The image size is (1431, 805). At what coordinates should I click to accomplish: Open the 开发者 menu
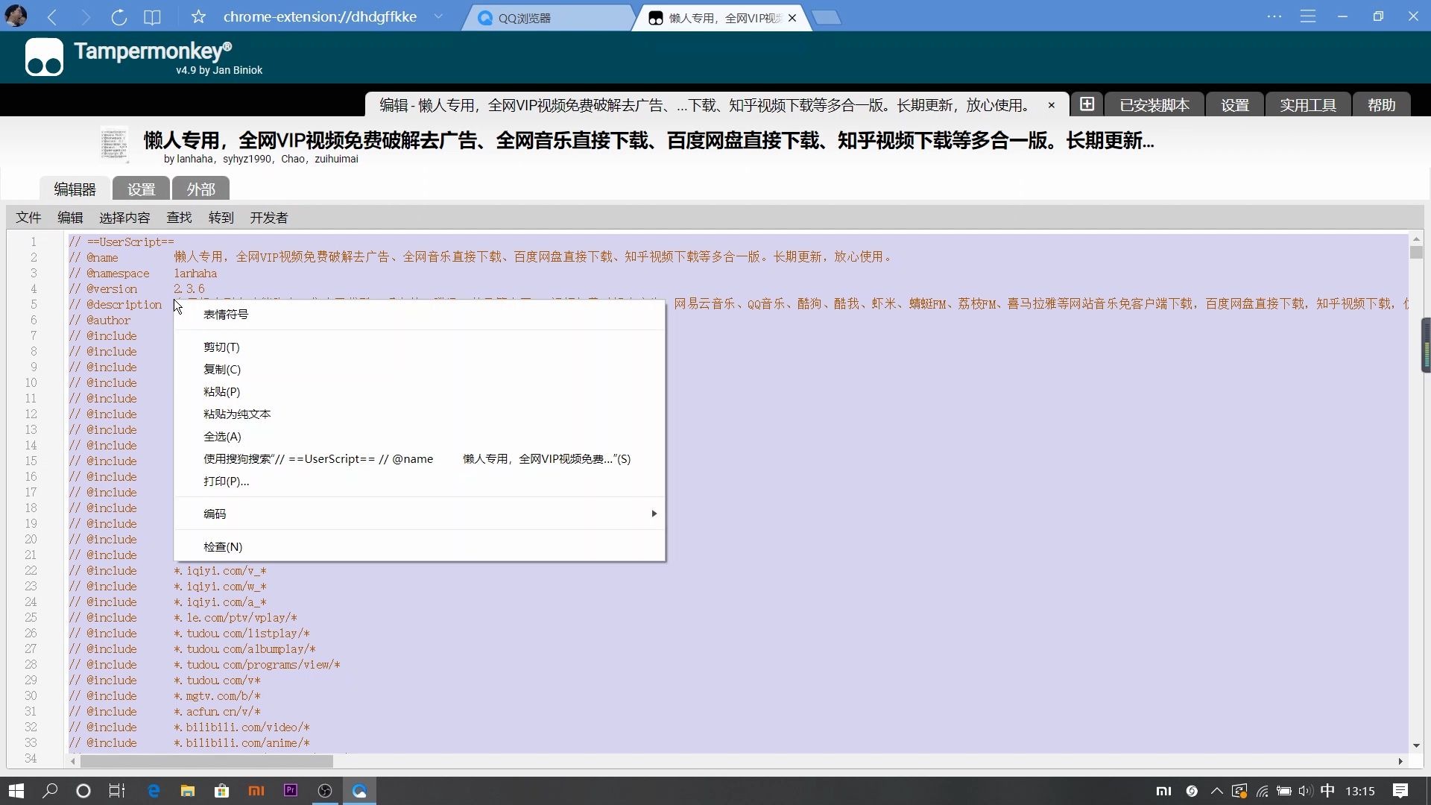coord(269,218)
